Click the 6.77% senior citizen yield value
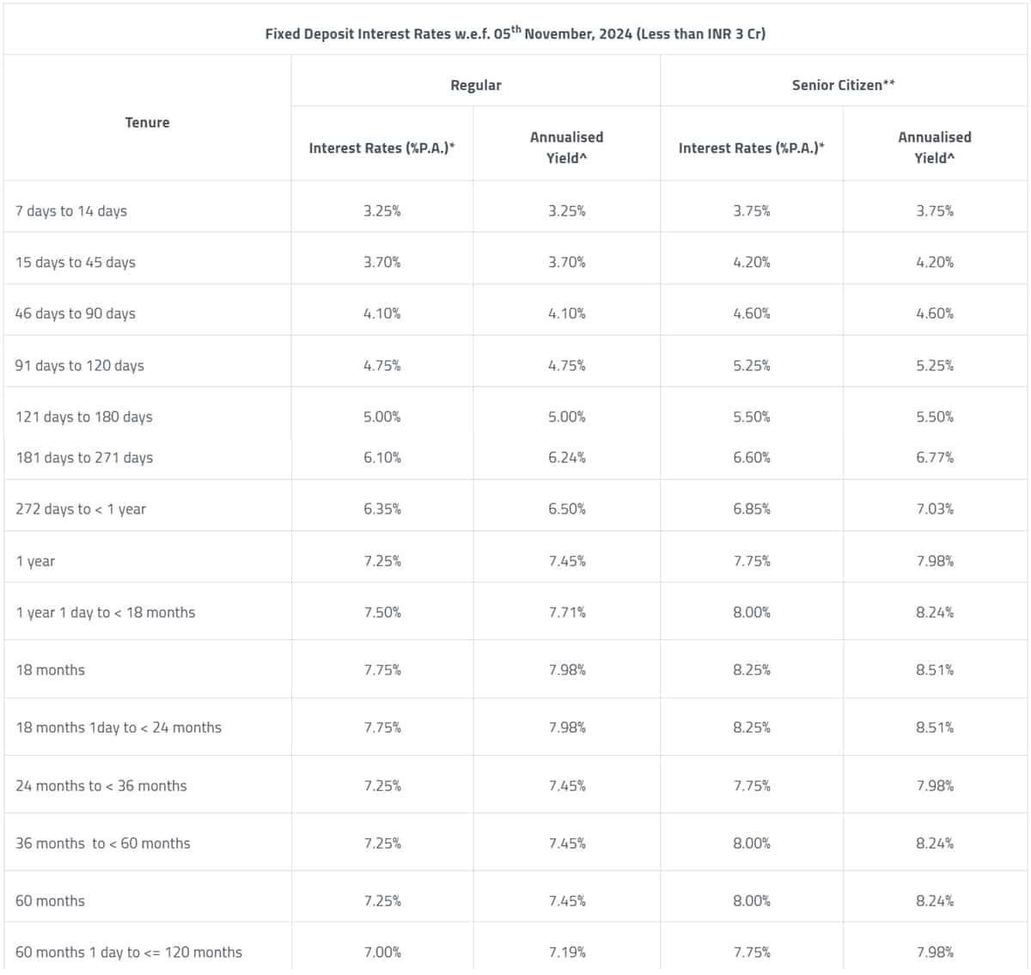This screenshot has width=1031, height=975. 934,458
